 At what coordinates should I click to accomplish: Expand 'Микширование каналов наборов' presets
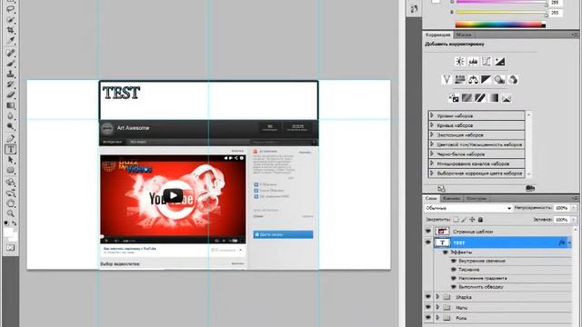click(432, 163)
